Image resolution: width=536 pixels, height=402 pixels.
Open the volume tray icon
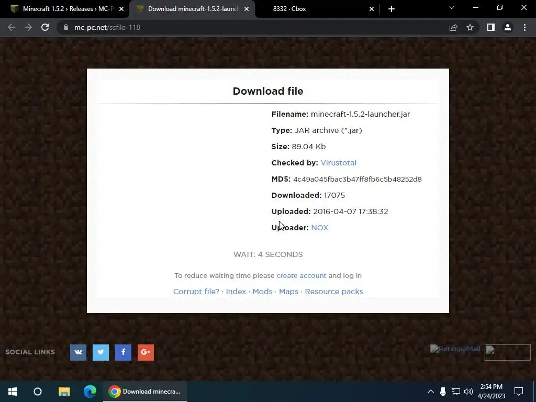pos(468,392)
